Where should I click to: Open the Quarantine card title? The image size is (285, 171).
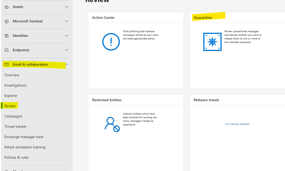tap(203, 18)
